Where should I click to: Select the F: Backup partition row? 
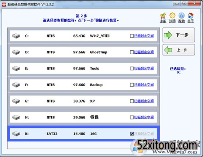tap(83, 85)
